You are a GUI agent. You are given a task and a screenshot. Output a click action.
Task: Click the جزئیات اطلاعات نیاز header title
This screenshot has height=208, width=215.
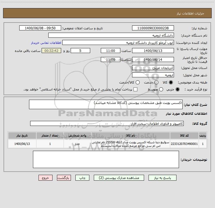click(190, 13)
